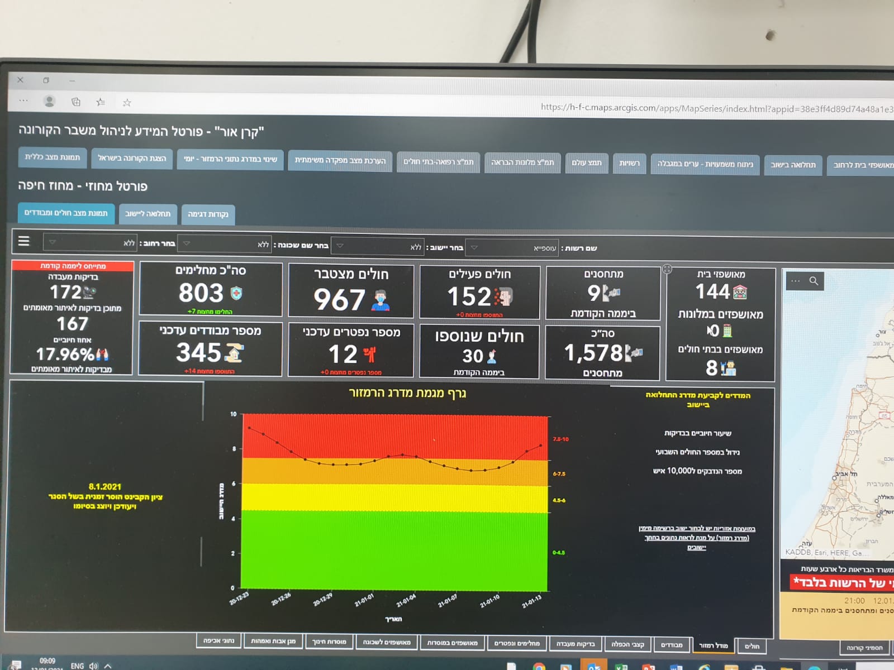
Task: Open Chrome from the taskbar
Action: [539, 667]
